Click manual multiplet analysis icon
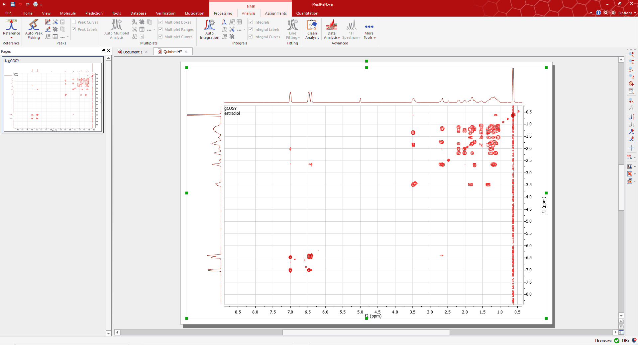638x345 pixels. 134,22
